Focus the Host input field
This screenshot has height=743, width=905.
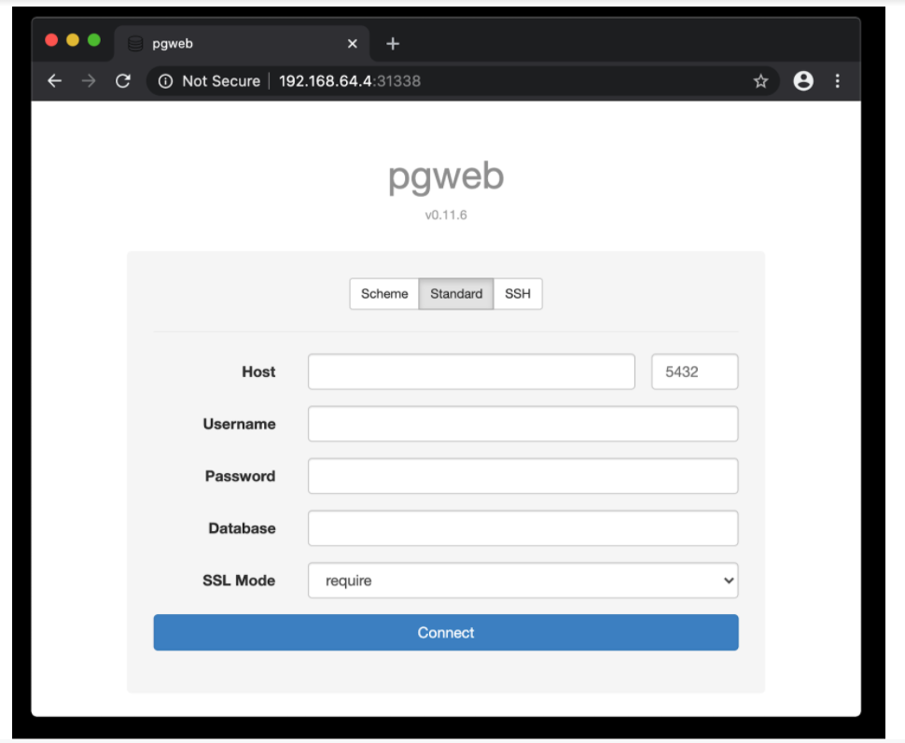point(471,371)
